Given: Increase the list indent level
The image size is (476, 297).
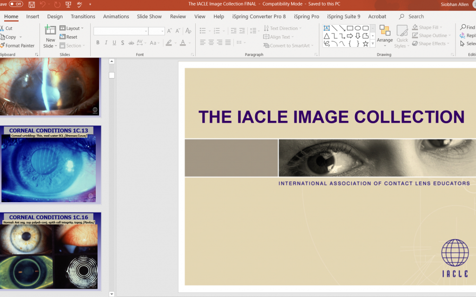Looking at the screenshot, I should [242, 31].
